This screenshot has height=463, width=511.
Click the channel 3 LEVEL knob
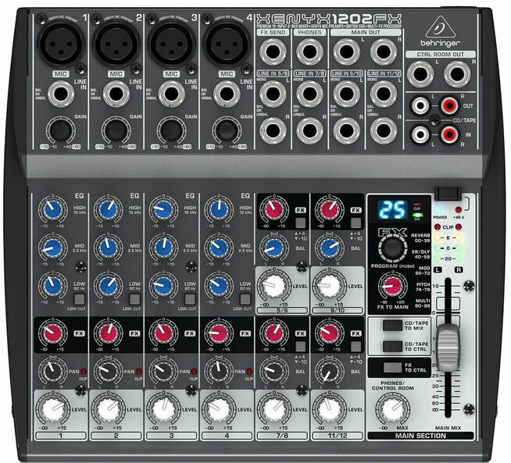[x=163, y=408]
